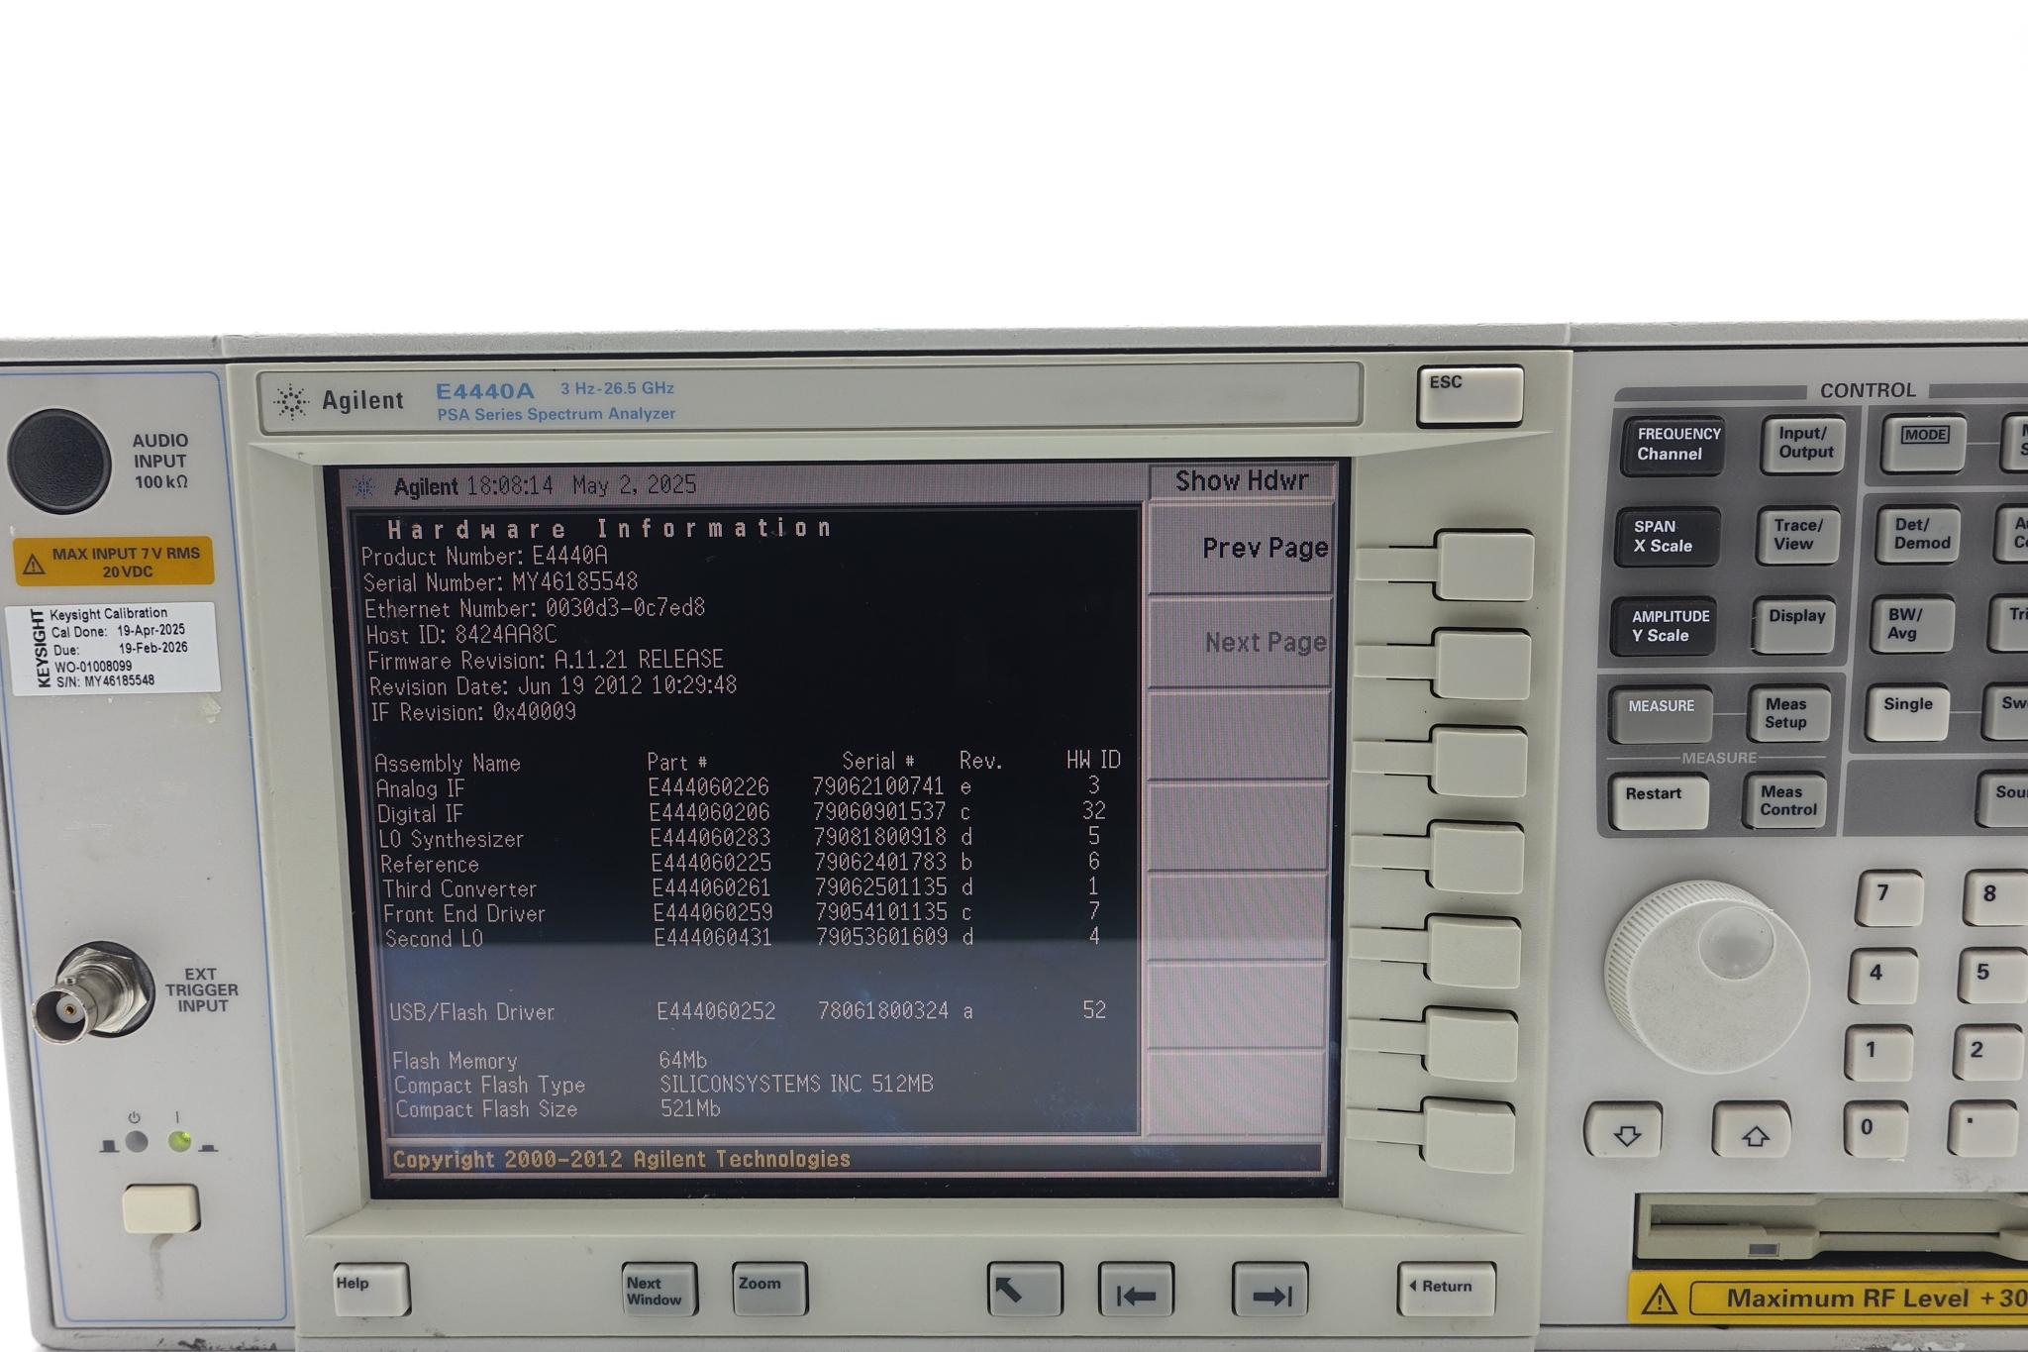Click the "USB/Flash Driver" row
The image size is (2028, 1352).
click(x=750, y=1011)
